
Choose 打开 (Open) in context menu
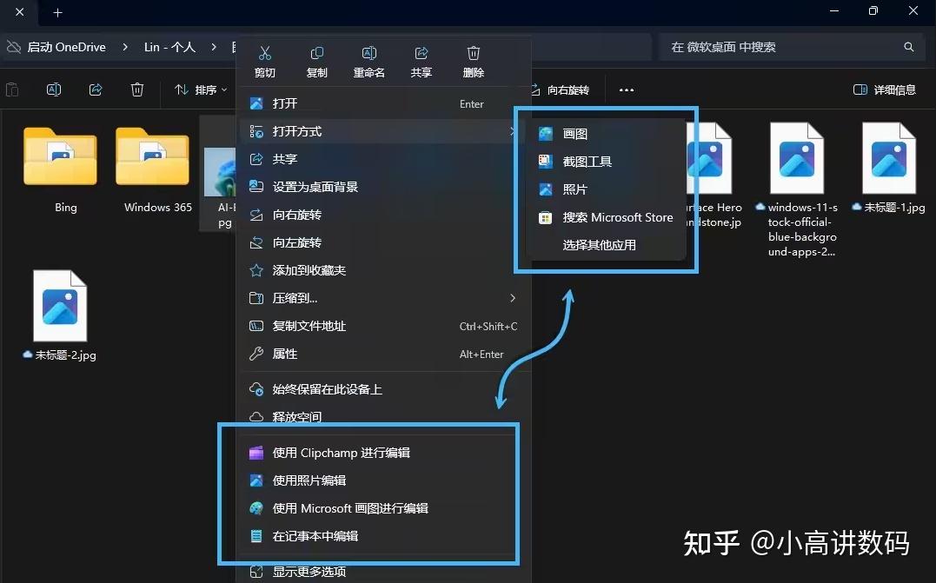383,103
